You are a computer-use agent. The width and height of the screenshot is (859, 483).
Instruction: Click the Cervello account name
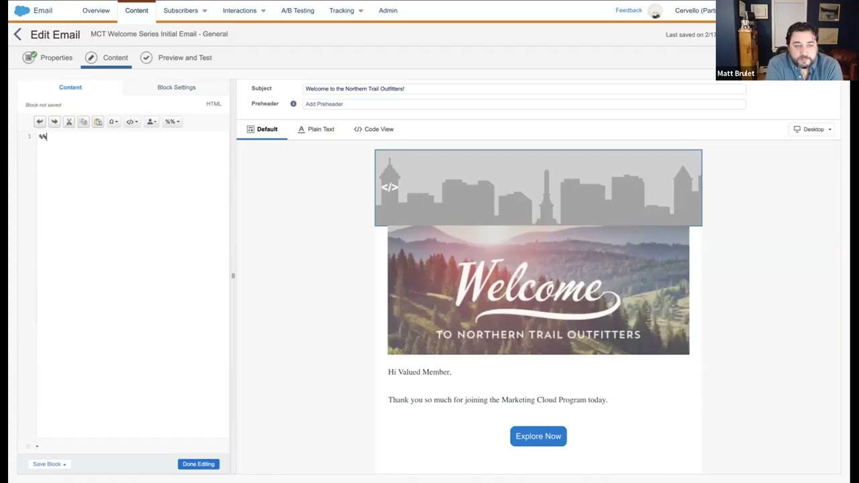click(695, 11)
